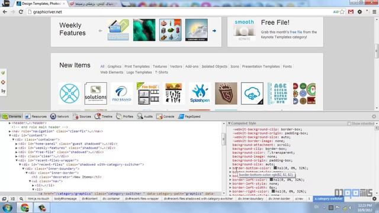Screen dimensions: 379x213
Task: Open the Chrome menu button
Action: [x=374, y=12]
